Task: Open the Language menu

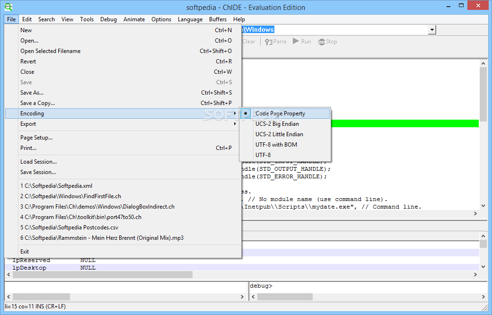Action: [x=190, y=19]
